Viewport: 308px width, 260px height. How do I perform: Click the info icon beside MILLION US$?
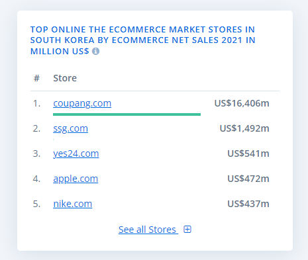(95, 51)
